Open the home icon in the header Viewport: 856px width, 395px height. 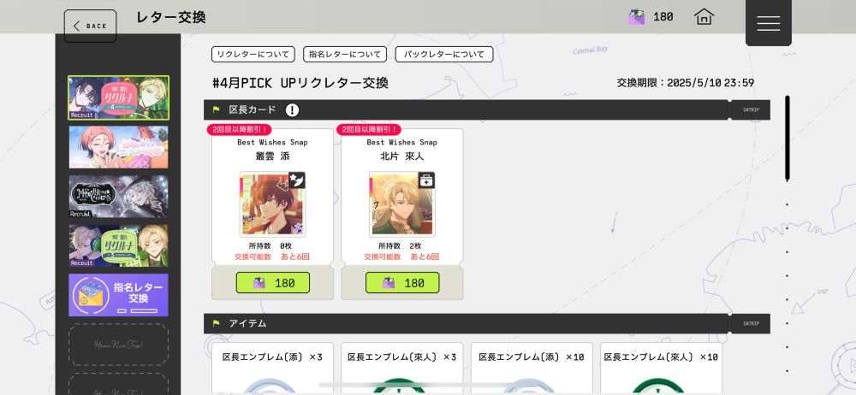pos(704,17)
